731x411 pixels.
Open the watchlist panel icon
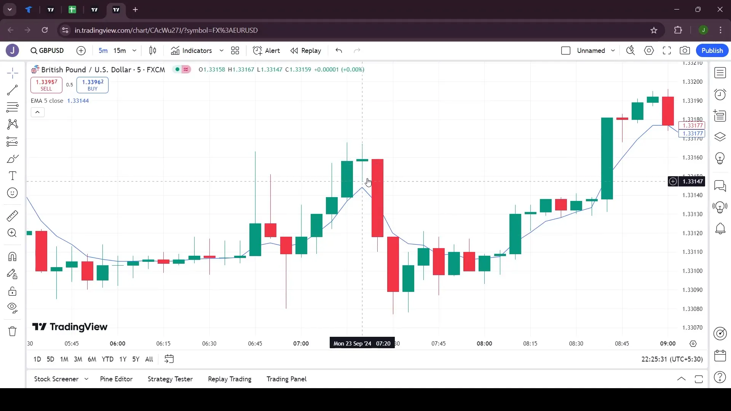coord(720,73)
